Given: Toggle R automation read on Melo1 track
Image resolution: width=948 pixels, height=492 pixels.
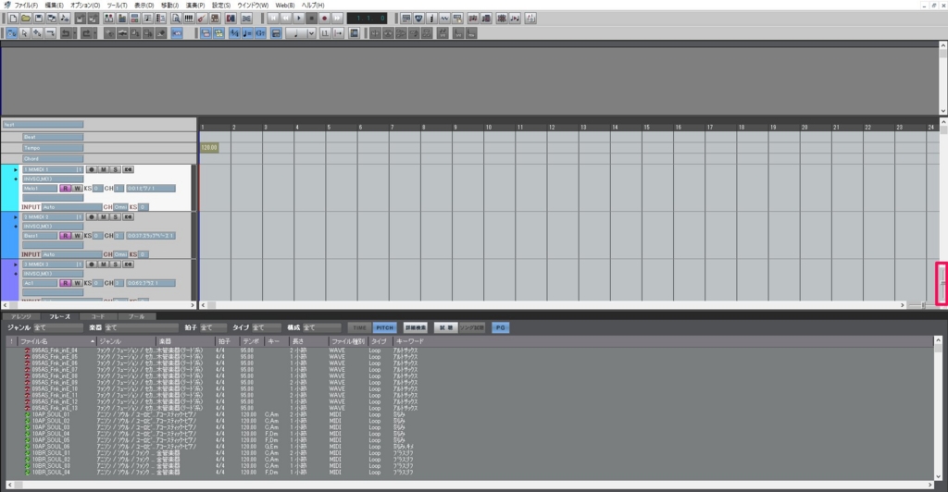Looking at the screenshot, I should (66, 189).
